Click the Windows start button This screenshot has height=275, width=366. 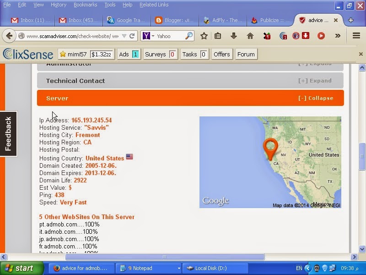point(22,268)
